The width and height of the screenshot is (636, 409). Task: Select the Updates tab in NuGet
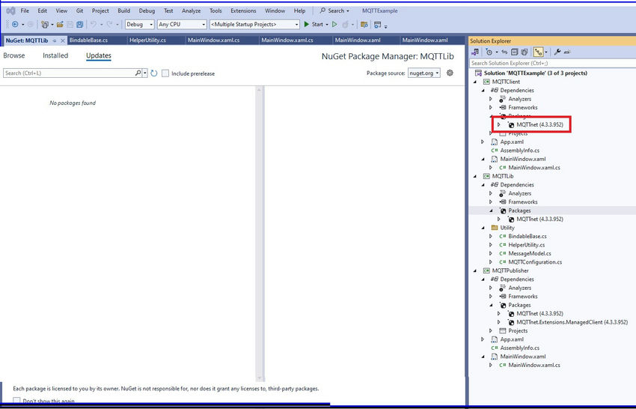[99, 55]
